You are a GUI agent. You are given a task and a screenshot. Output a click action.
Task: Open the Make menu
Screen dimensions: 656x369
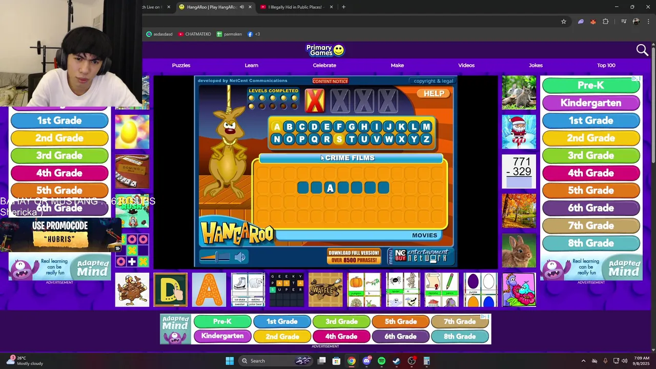tap(397, 65)
